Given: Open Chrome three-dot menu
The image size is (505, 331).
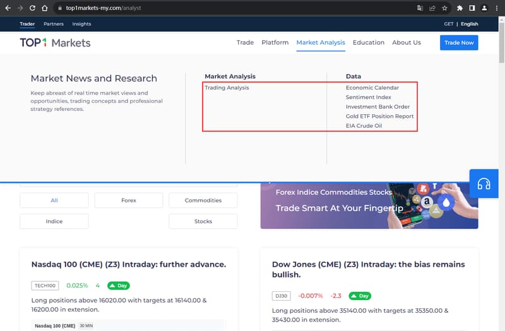Looking at the screenshot, I should click(497, 8).
